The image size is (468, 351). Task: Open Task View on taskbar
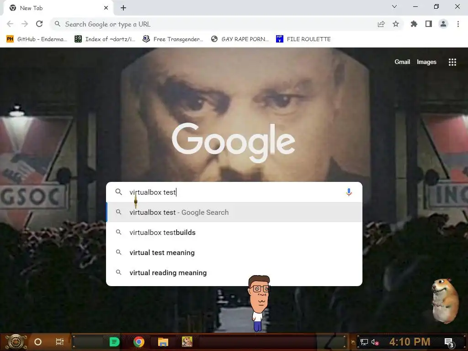point(60,342)
